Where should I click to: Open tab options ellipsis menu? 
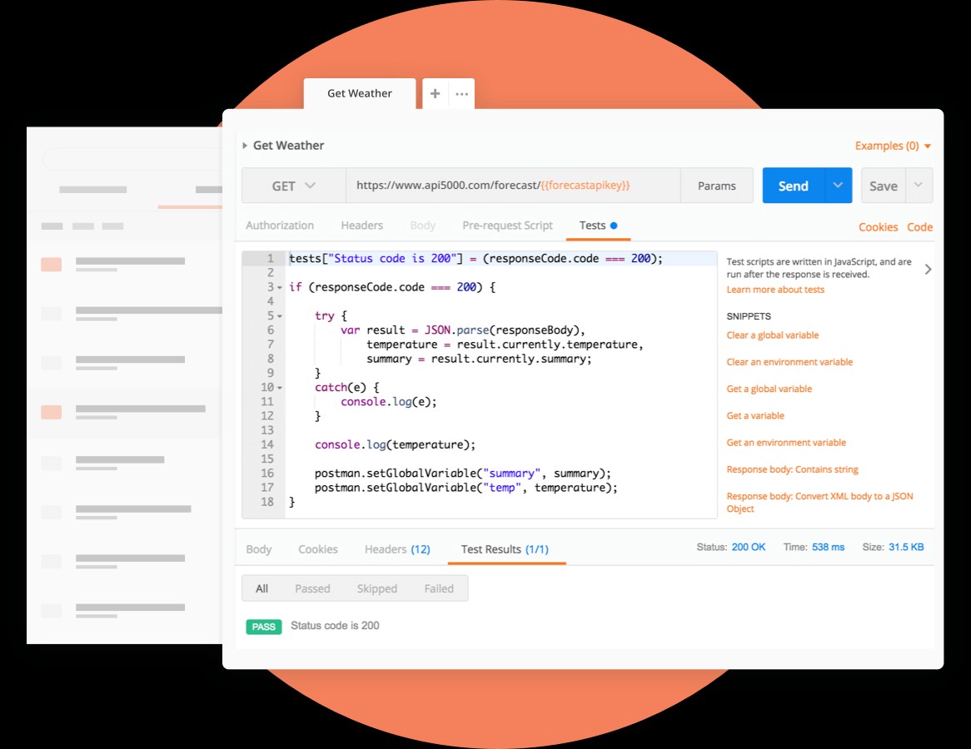tap(461, 94)
